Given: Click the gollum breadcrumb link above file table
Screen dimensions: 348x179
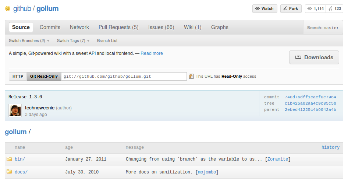Looking at the screenshot, I should click(x=16, y=132).
